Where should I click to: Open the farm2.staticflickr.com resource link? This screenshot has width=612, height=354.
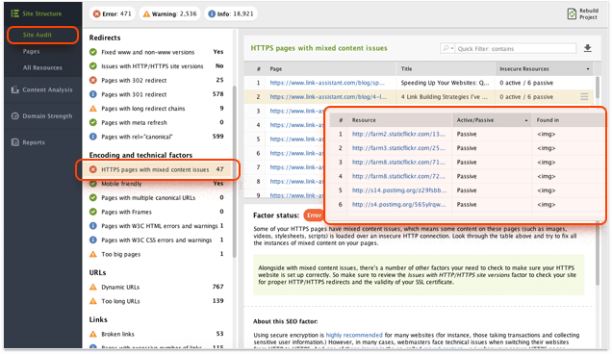click(398, 134)
